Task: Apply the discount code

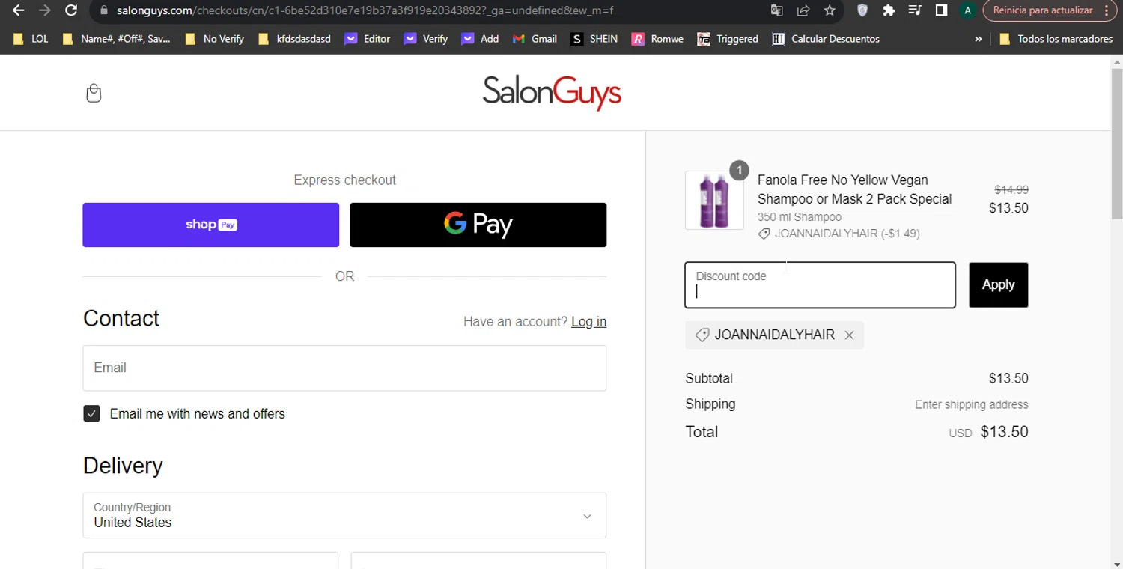Action: (998, 285)
